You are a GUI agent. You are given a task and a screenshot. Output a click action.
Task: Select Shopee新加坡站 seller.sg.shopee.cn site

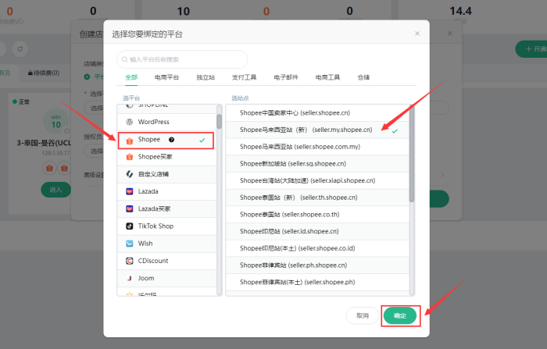click(x=317, y=164)
